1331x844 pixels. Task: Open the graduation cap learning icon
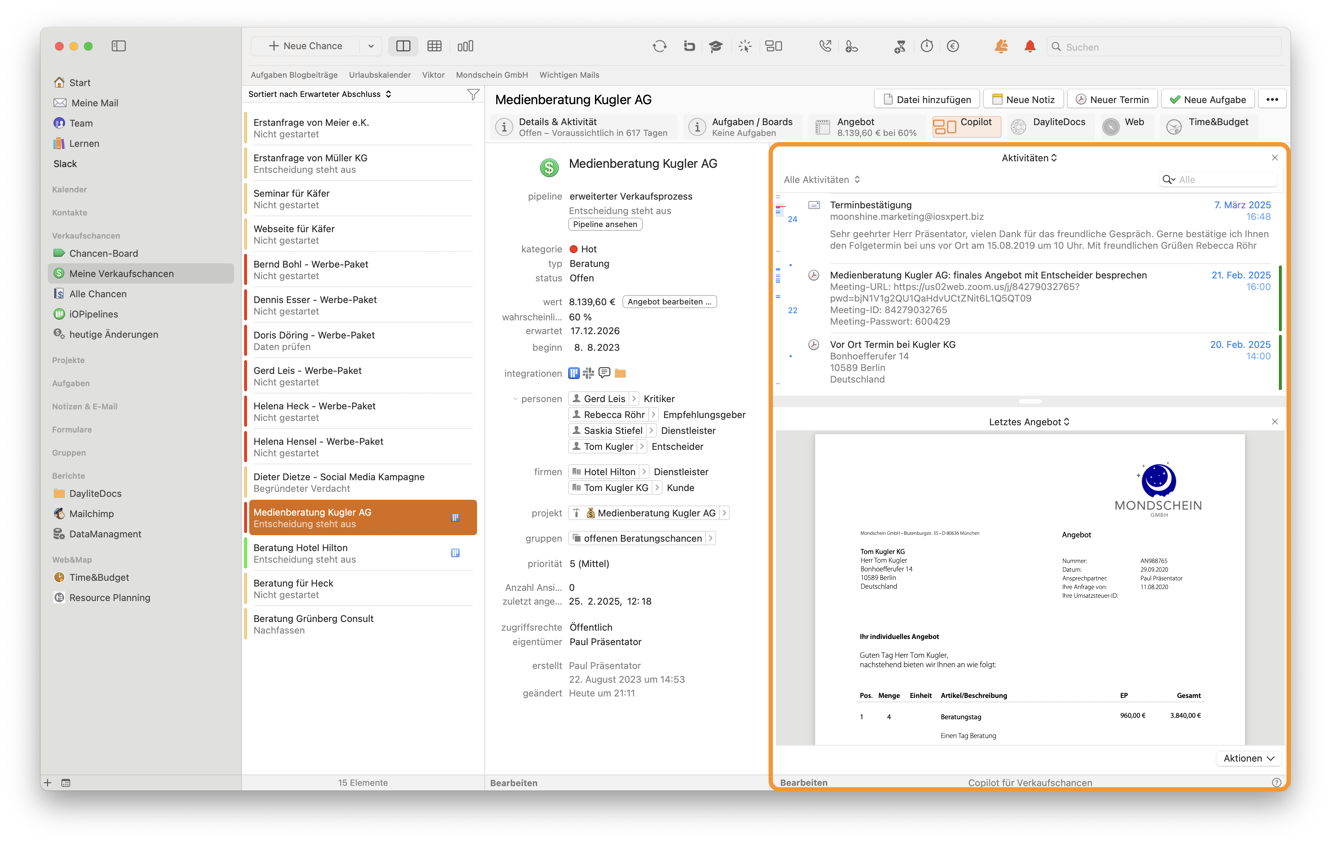click(x=716, y=46)
